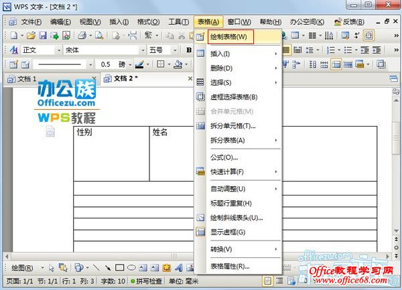Expand the 拆分表格(A) submenu
The height and width of the screenshot is (290, 402).
(276, 141)
